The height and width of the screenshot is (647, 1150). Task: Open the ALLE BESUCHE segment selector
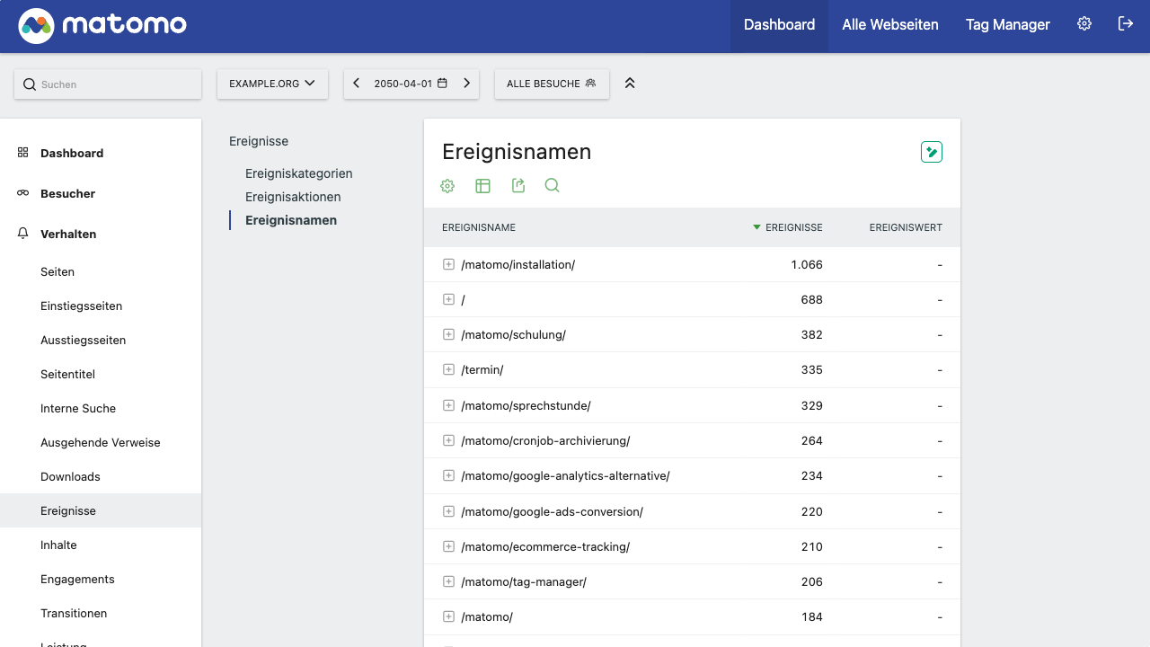(552, 84)
